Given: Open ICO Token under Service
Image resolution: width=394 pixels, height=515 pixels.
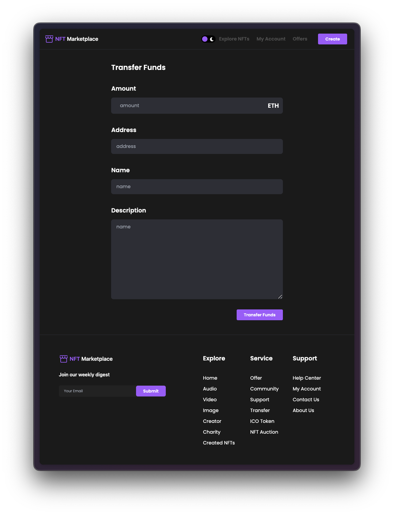Looking at the screenshot, I should point(262,421).
